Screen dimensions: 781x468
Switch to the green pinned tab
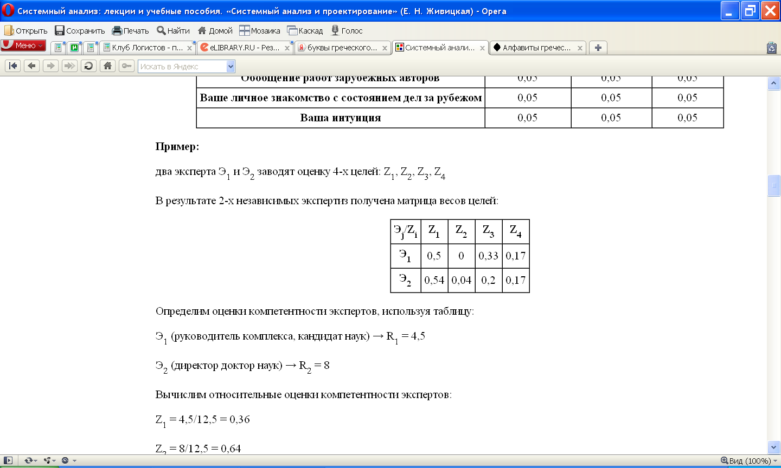pos(74,48)
